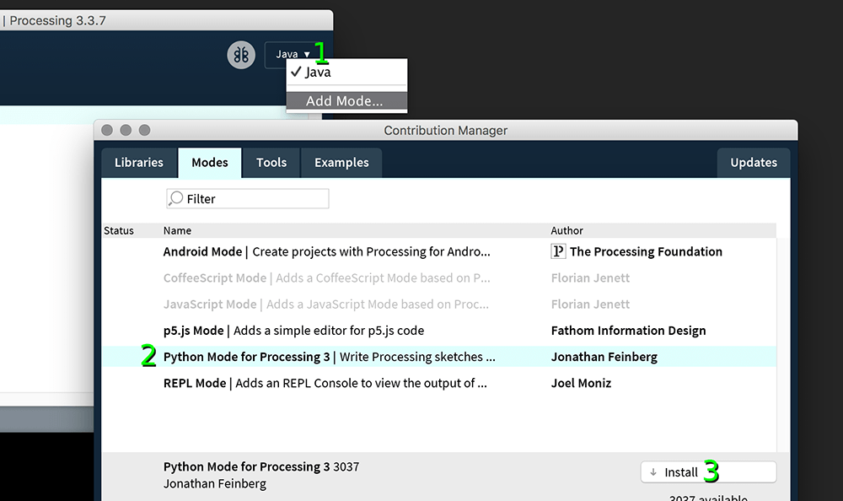Open the Java mode dropdown

pos(293,54)
